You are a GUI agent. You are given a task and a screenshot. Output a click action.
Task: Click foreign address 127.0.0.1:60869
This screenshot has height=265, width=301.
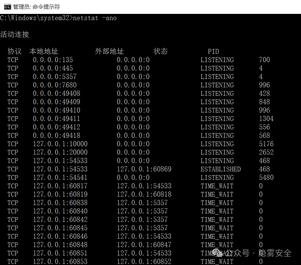click(144, 169)
